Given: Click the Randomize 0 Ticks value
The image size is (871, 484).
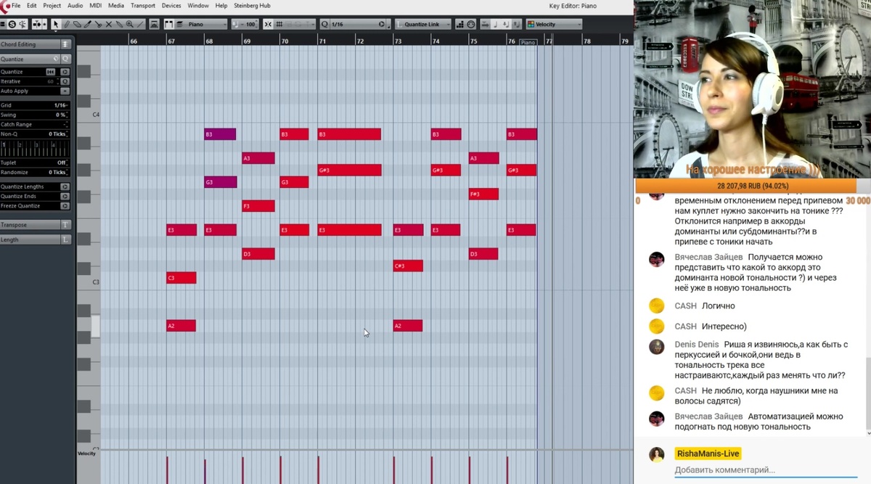Looking at the screenshot, I should [57, 173].
